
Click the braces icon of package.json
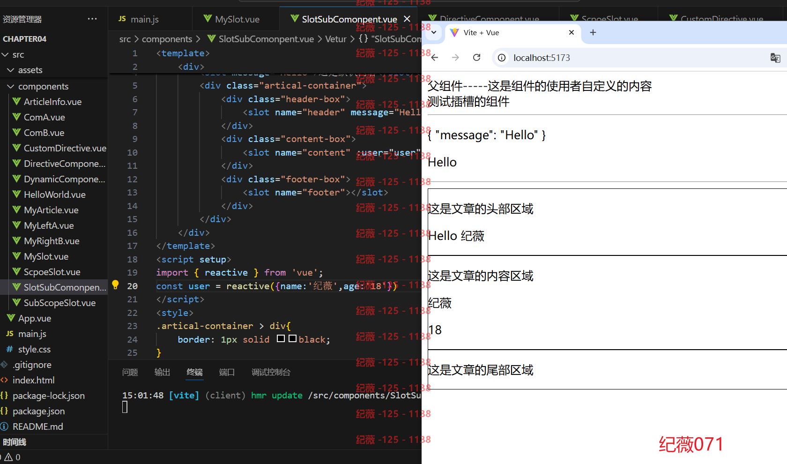tap(4, 411)
